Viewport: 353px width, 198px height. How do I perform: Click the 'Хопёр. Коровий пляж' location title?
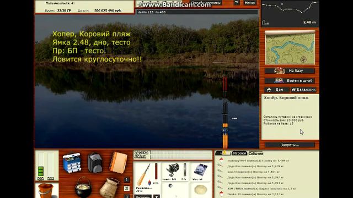coord(286,98)
